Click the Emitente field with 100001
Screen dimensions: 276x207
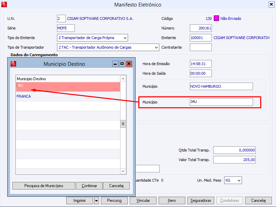(x=201, y=38)
